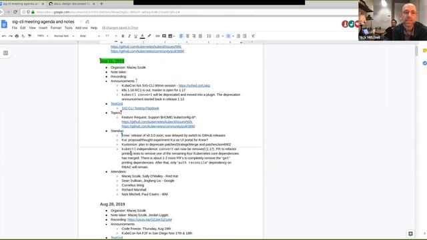The height and width of the screenshot is (240, 427).
Task: Open the Format menu
Action: (x=56, y=28)
